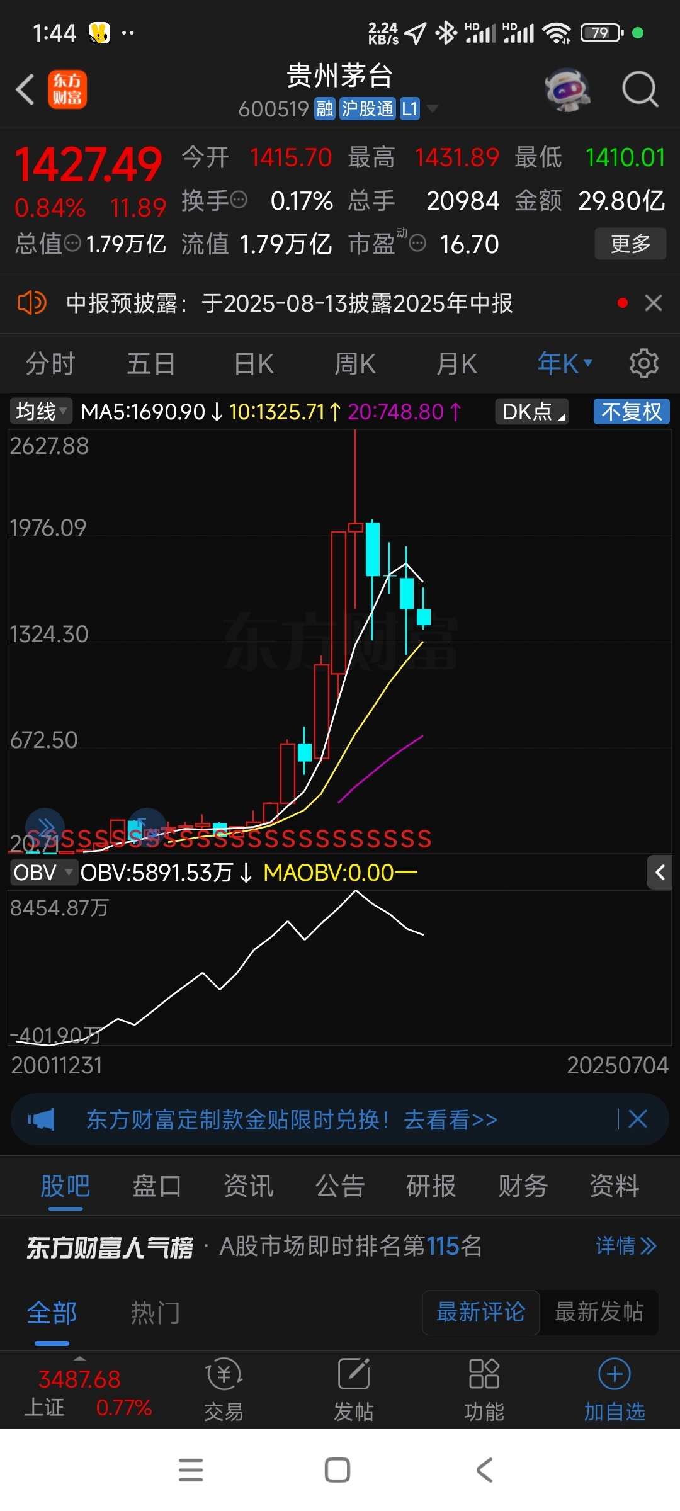
Task: Select the 盘口 tab
Action: coord(157,1186)
